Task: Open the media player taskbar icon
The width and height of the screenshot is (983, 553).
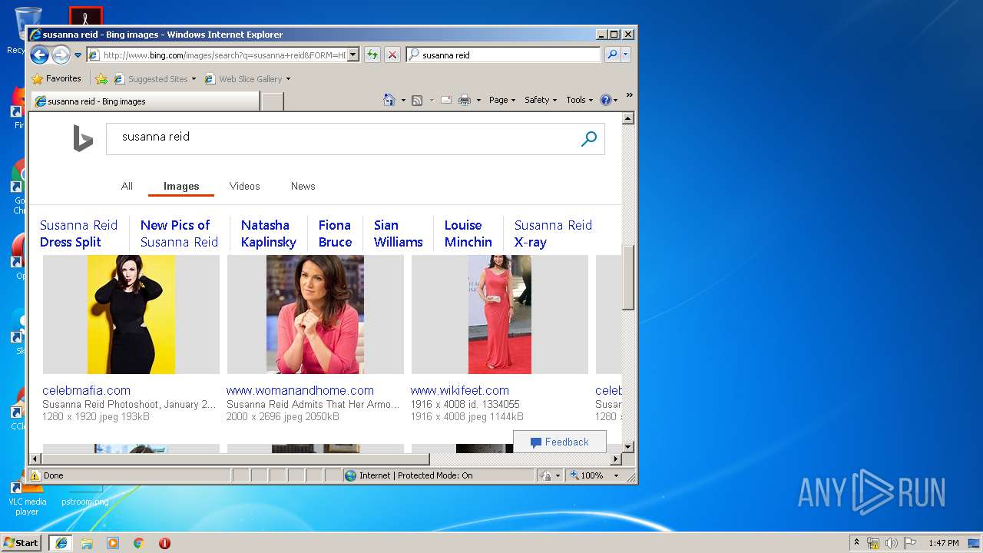Action: [113, 543]
